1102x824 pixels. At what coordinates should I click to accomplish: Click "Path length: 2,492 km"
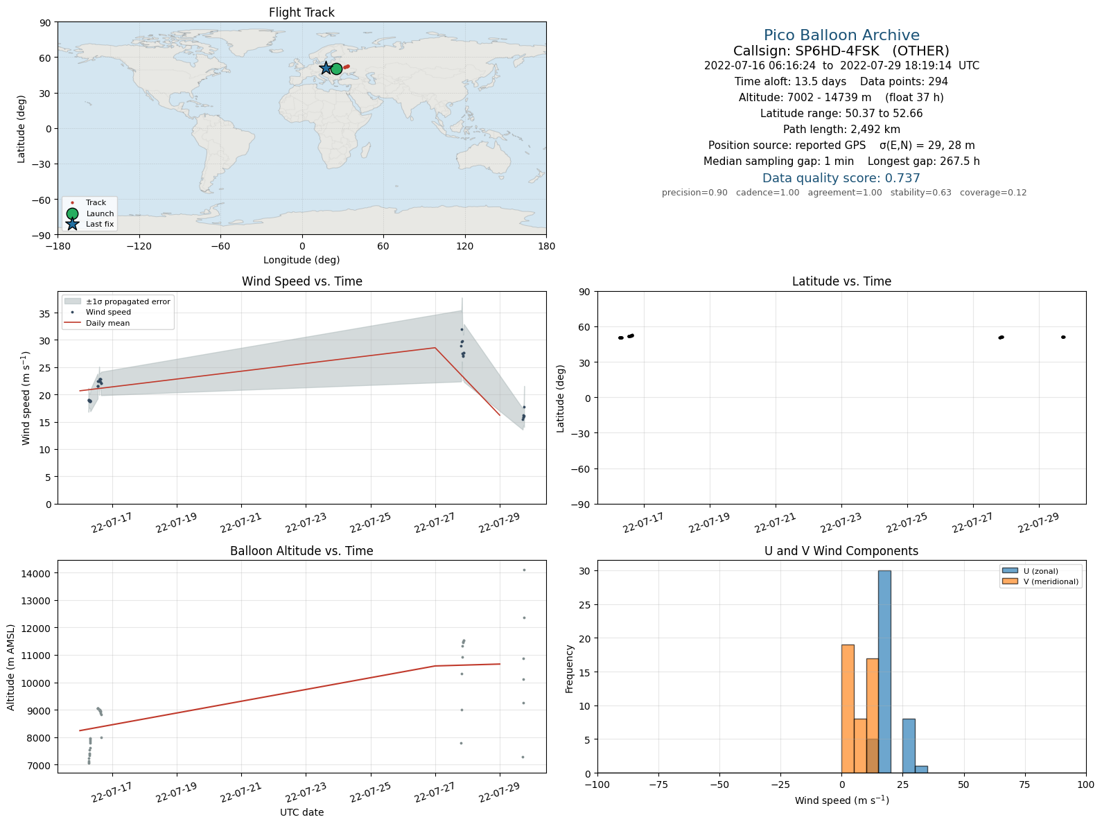pyautogui.click(x=841, y=130)
